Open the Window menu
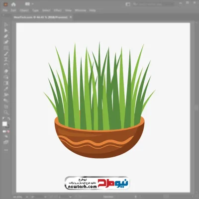This screenshot has width=199, height=199. click(81, 10)
